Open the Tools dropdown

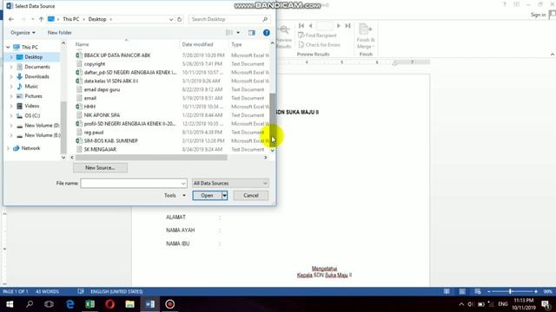[175, 195]
